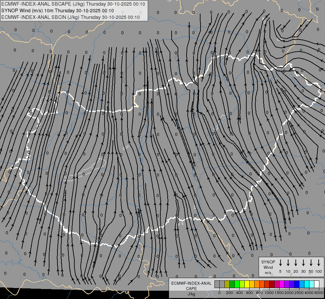The width and height of the screenshot is (325, 299).
Task: Click the SYNOP label in wind legend
Action: pos(268,262)
